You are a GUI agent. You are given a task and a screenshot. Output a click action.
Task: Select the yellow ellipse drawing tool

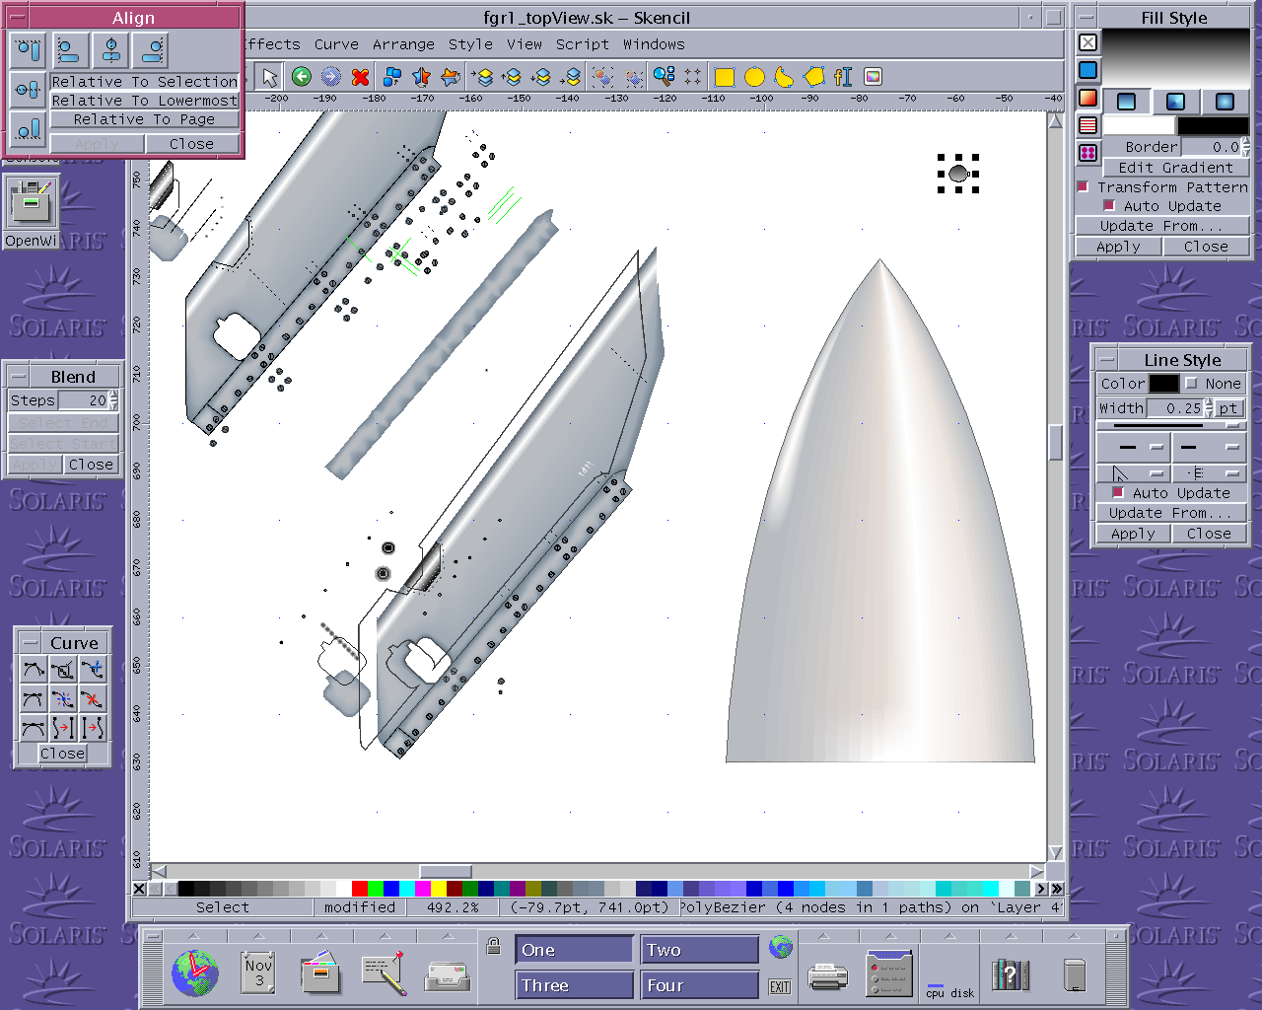point(754,77)
